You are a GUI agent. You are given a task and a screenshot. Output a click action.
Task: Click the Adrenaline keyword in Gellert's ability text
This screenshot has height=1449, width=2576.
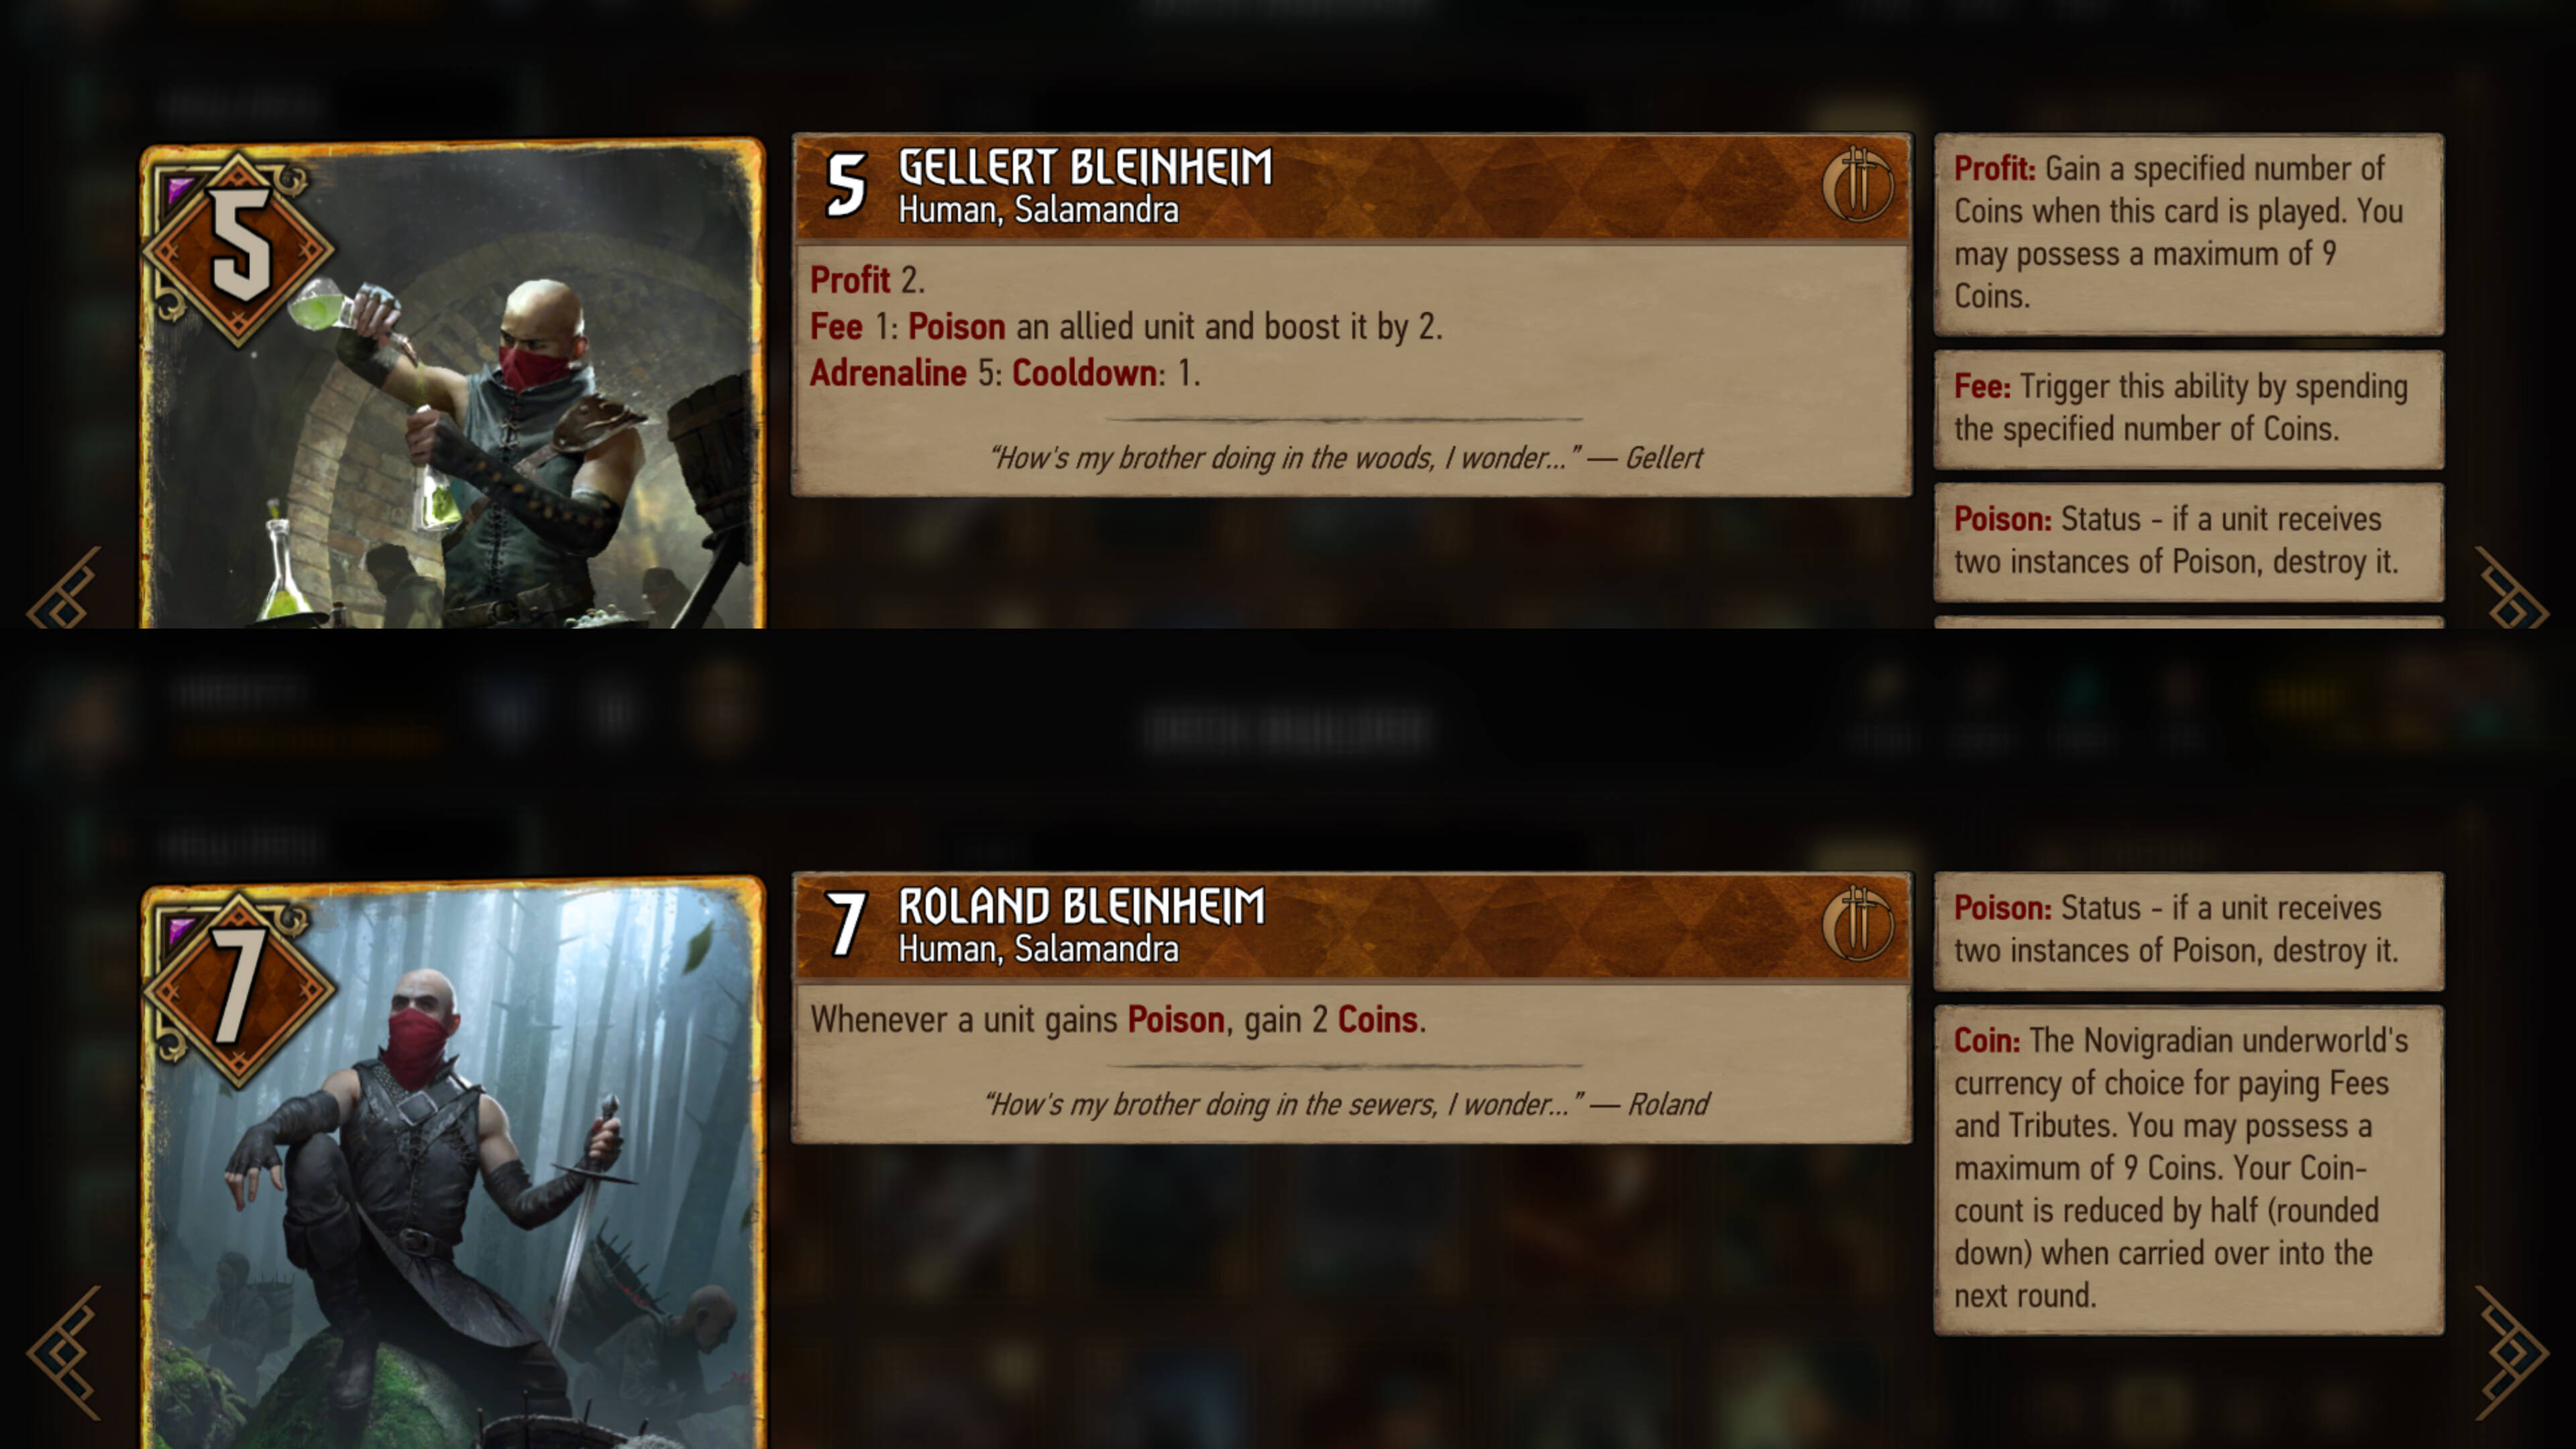(888, 373)
